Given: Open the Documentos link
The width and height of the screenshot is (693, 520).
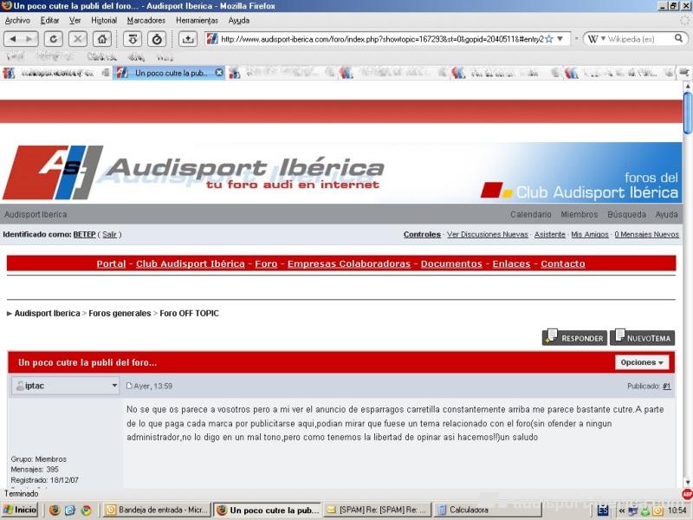Looking at the screenshot, I should click(451, 264).
